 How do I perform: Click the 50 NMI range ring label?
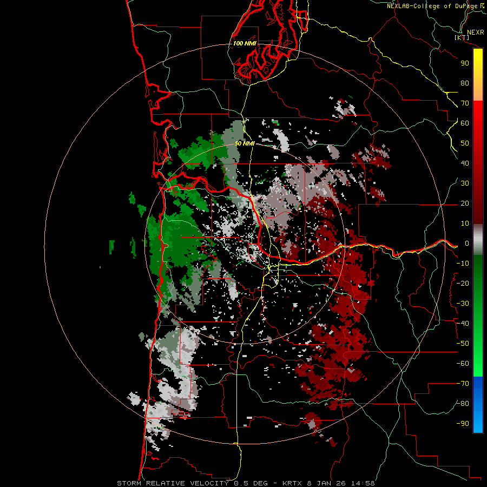pyautogui.click(x=245, y=143)
